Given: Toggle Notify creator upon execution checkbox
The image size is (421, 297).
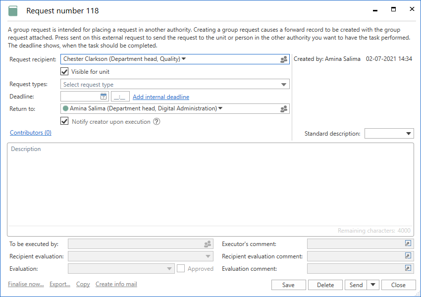Looking at the screenshot, I should [x=64, y=121].
